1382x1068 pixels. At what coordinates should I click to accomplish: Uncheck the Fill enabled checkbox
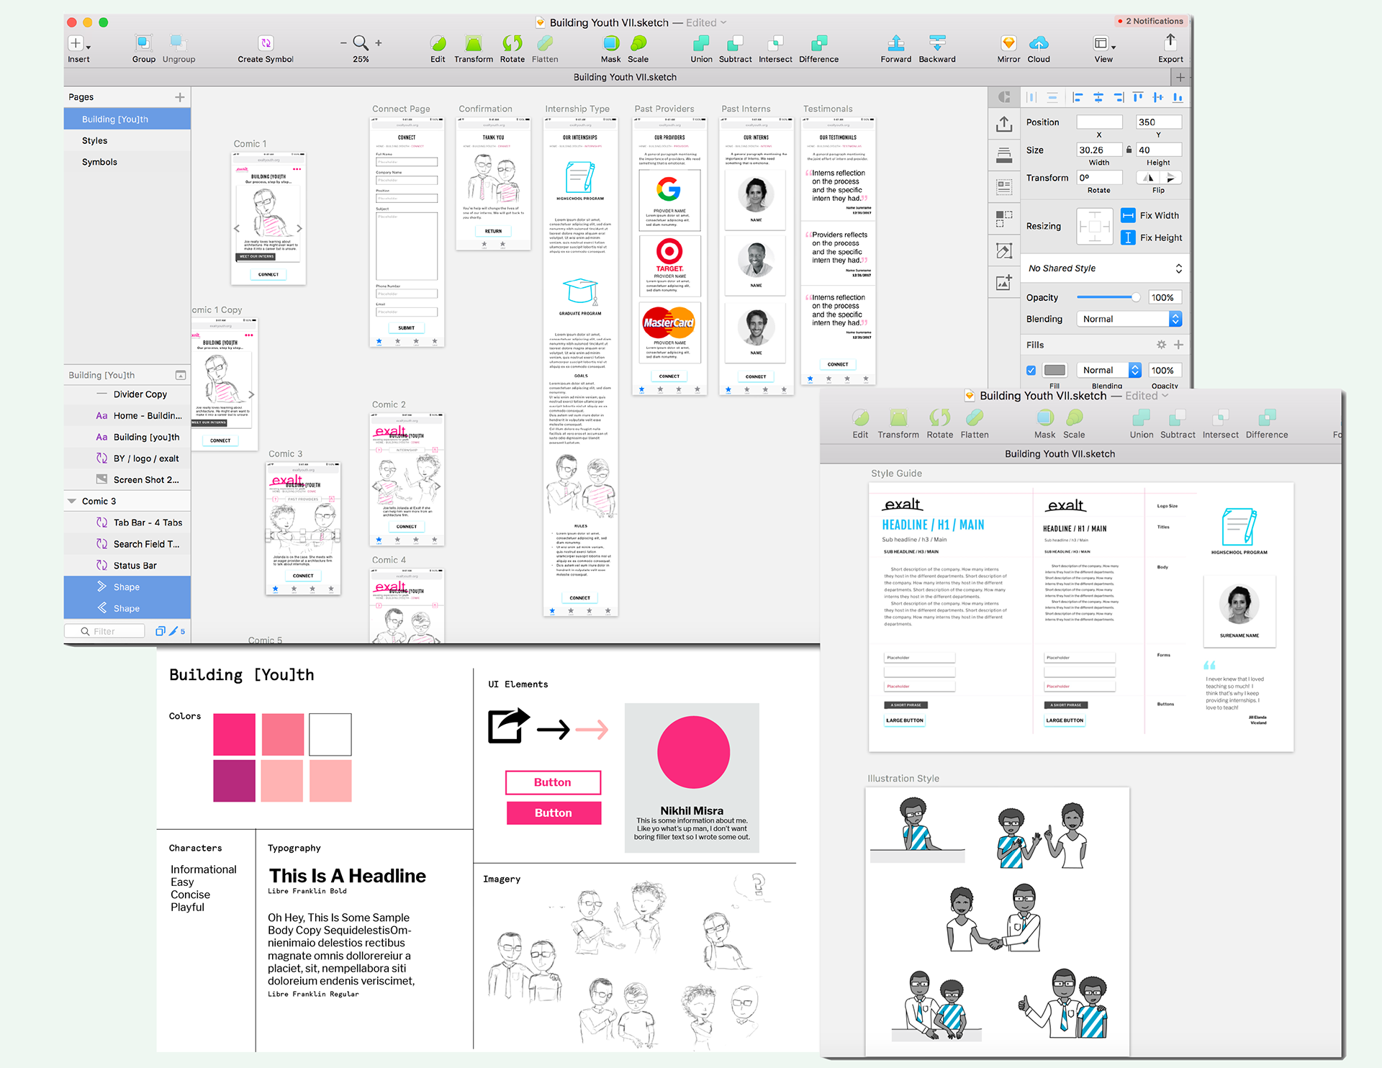tap(1031, 370)
